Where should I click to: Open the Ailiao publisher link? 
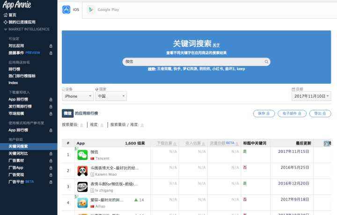[x=100, y=206]
